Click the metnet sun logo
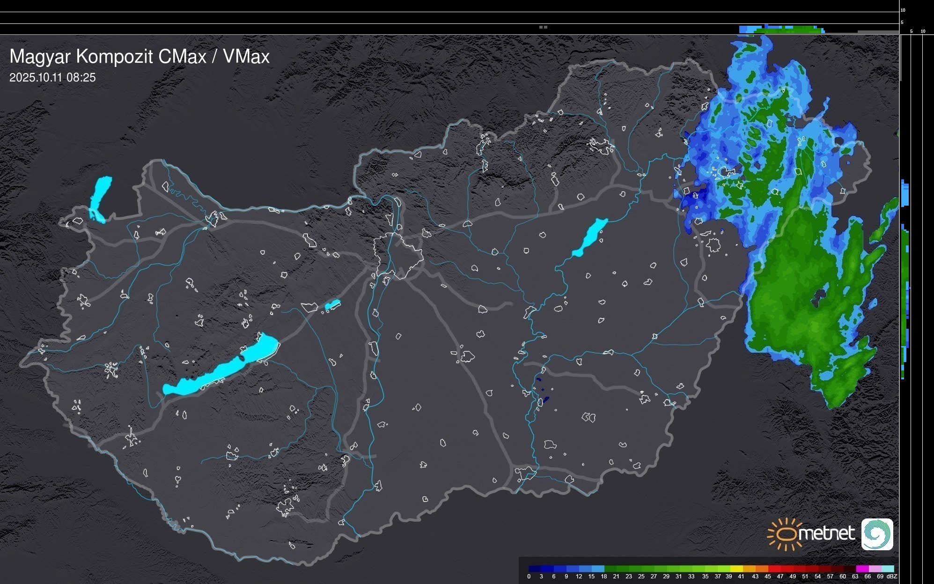 coord(787,534)
